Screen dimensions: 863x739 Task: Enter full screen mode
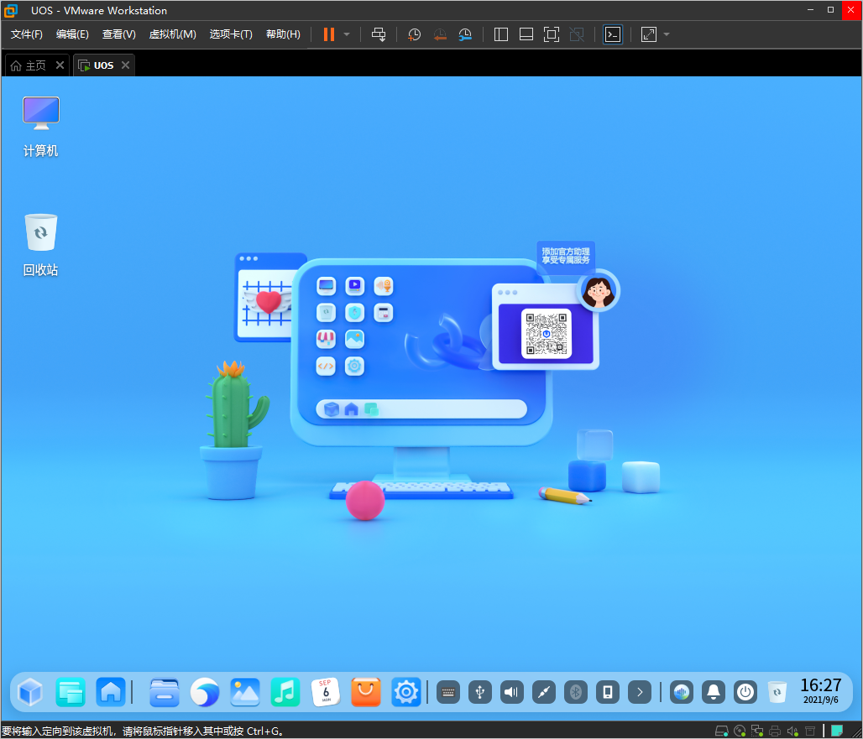551,34
